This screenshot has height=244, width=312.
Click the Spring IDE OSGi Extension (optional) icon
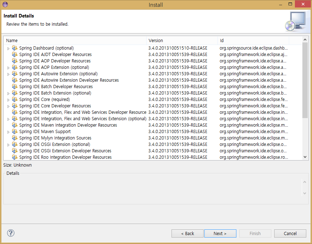pos(15,144)
